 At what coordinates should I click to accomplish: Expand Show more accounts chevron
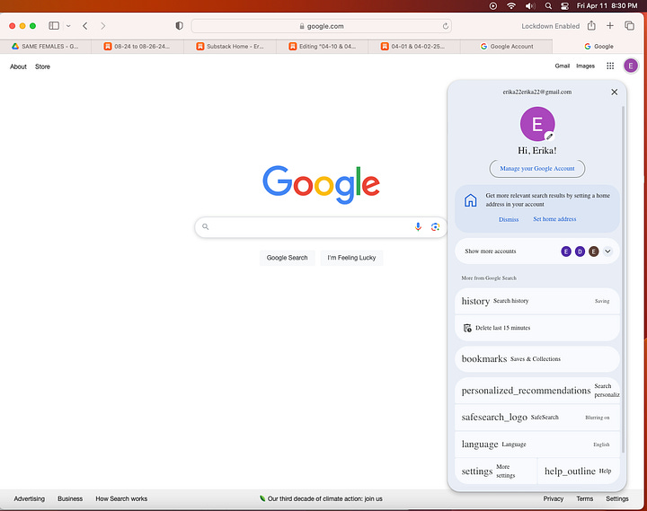(x=607, y=251)
